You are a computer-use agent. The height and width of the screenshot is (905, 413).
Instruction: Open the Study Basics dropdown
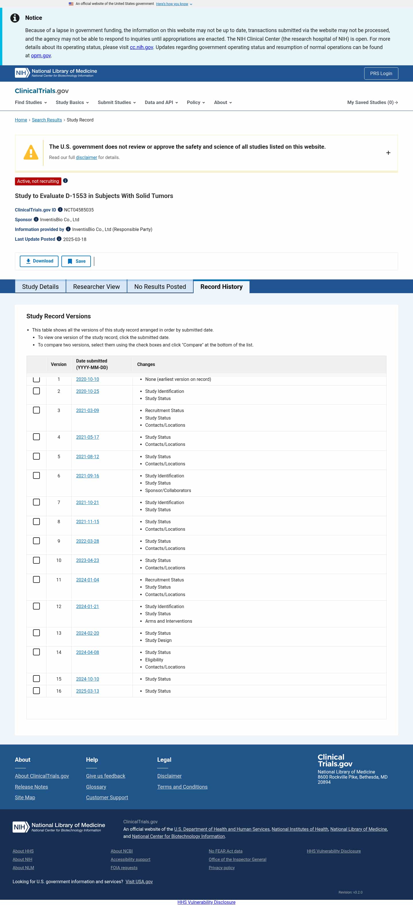[72, 103]
